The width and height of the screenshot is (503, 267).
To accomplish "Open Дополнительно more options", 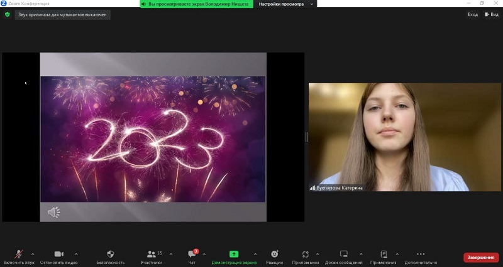I will click(421, 257).
